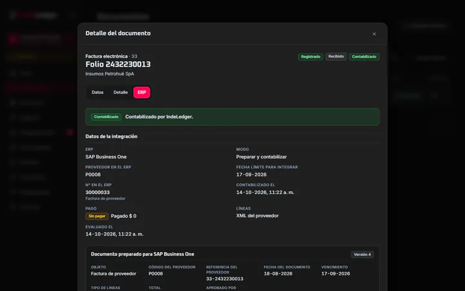This screenshot has height=291, width=465.
Task: Switch to the Detalle tab
Action: (x=120, y=92)
